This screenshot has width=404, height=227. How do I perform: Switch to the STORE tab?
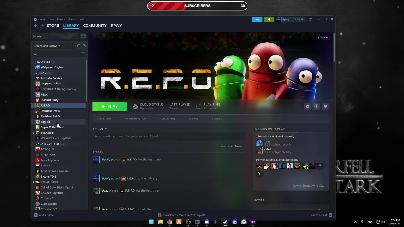coord(53,26)
